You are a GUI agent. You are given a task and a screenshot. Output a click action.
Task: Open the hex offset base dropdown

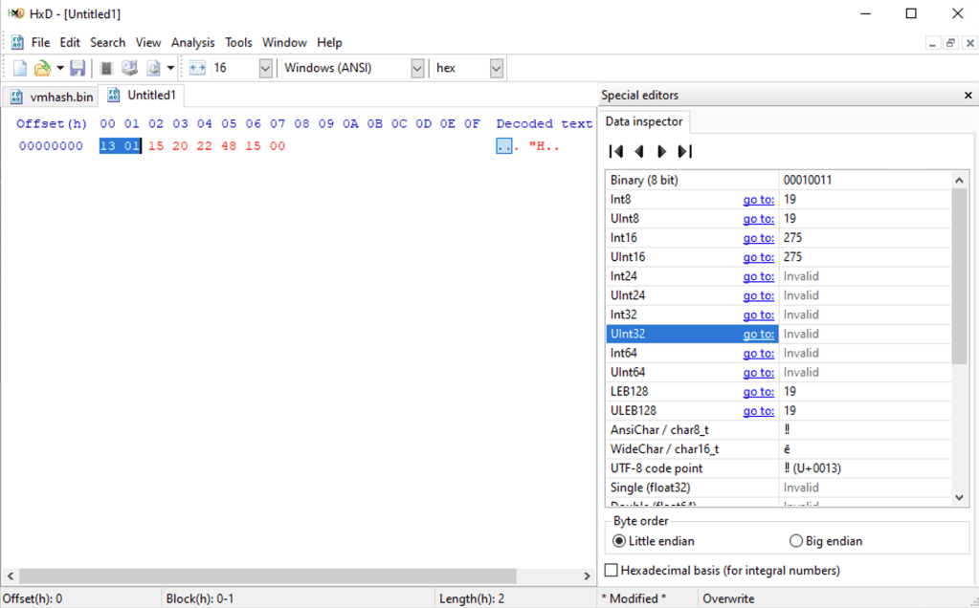pyautogui.click(x=496, y=68)
